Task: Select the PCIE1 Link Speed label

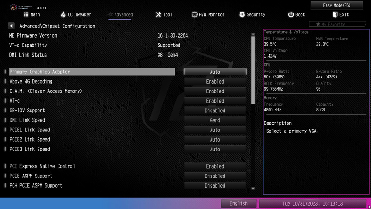Action: (30, 130)
